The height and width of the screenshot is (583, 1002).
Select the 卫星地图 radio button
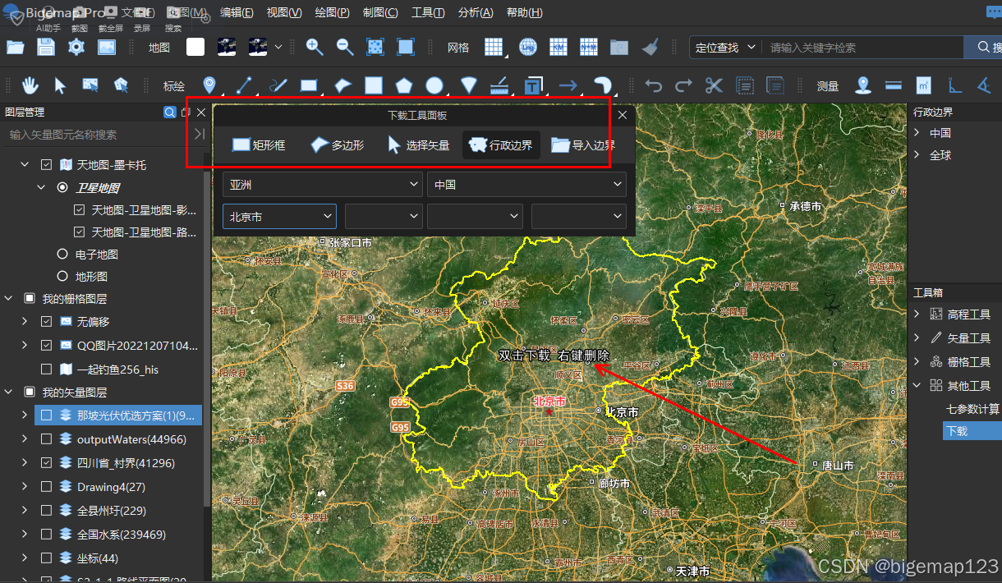click(x=62, y=188)
